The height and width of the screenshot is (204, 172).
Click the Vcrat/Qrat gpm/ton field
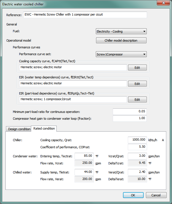137,156
